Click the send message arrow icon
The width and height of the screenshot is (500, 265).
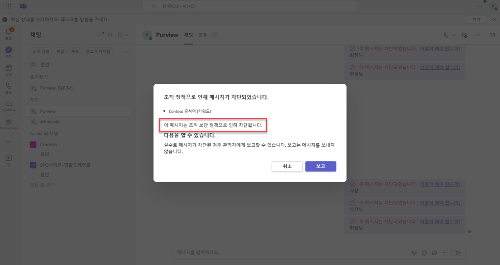coord(458,253)
